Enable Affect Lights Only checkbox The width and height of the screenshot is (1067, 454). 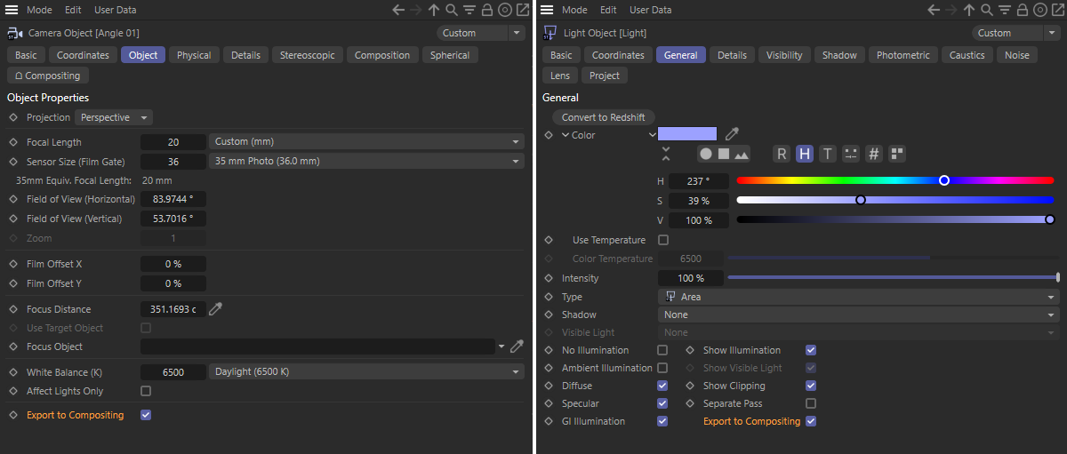146,391
